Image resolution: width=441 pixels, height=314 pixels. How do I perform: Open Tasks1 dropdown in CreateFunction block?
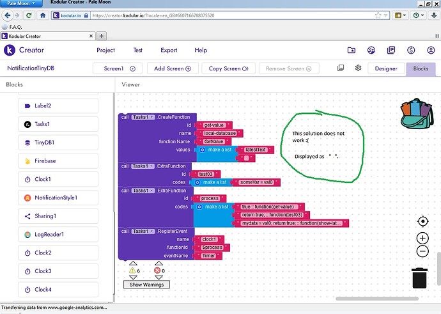(143, 117)
